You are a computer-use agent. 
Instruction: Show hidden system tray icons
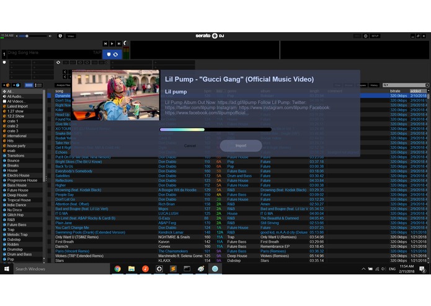coord(363,269)
